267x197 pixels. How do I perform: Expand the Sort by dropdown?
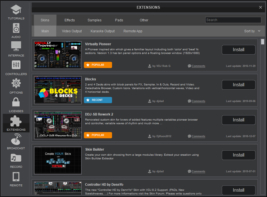252,31
